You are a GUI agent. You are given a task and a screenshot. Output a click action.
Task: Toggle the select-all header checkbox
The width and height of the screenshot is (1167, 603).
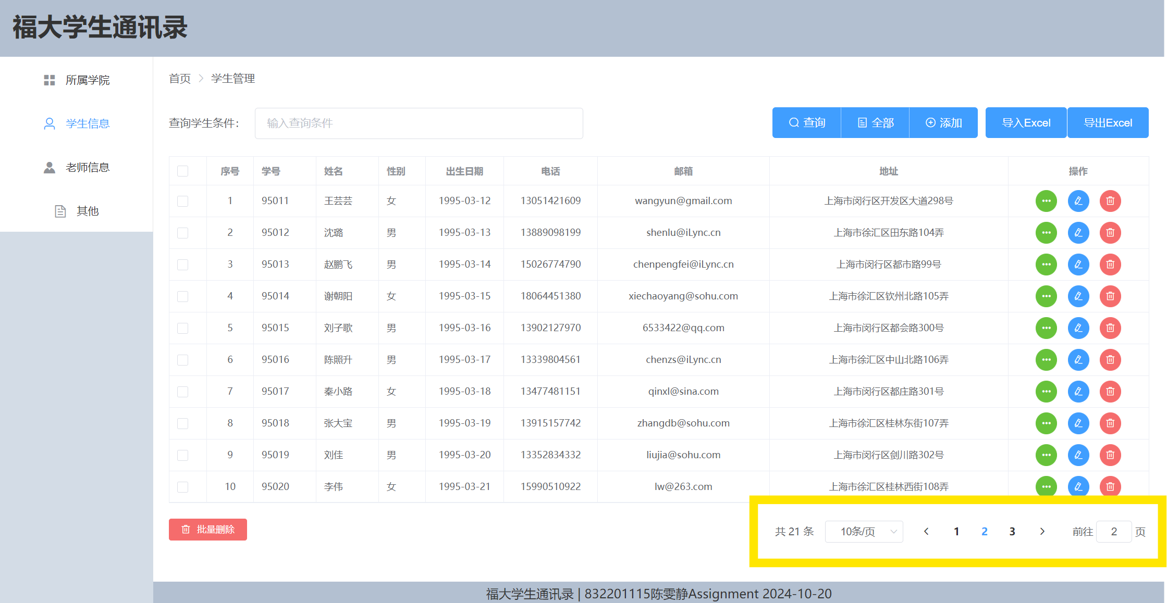[x=182, y=171]
